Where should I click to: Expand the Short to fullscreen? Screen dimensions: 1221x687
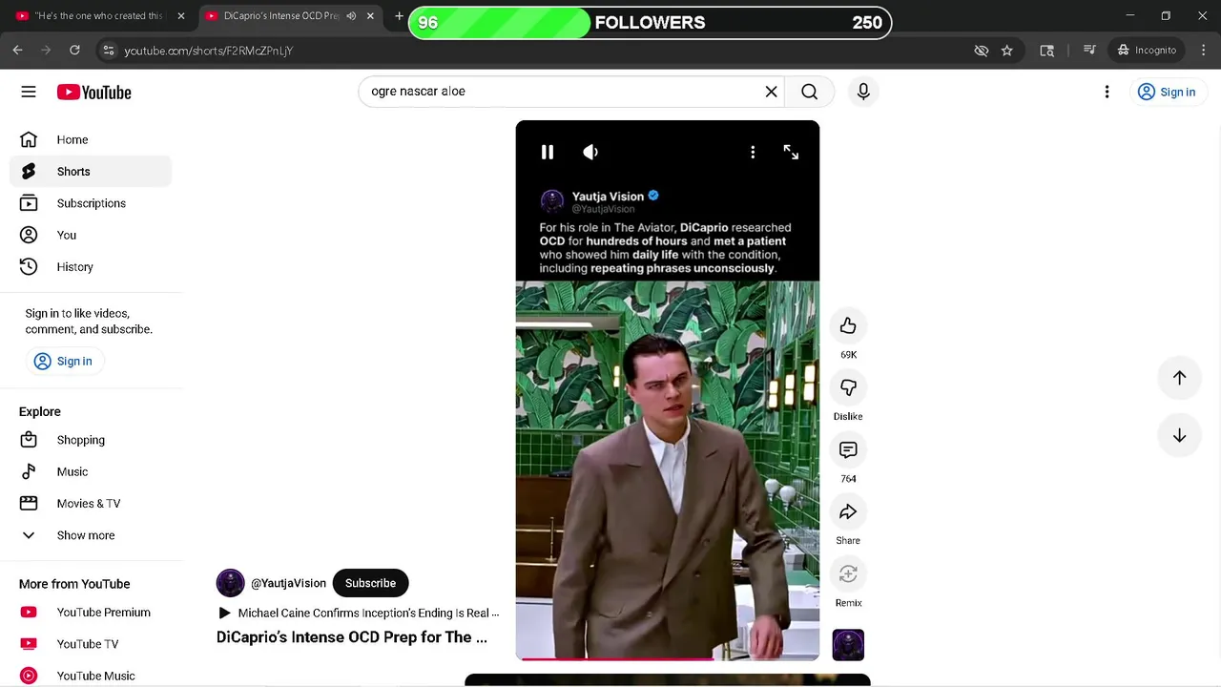[x=791, y=152]
